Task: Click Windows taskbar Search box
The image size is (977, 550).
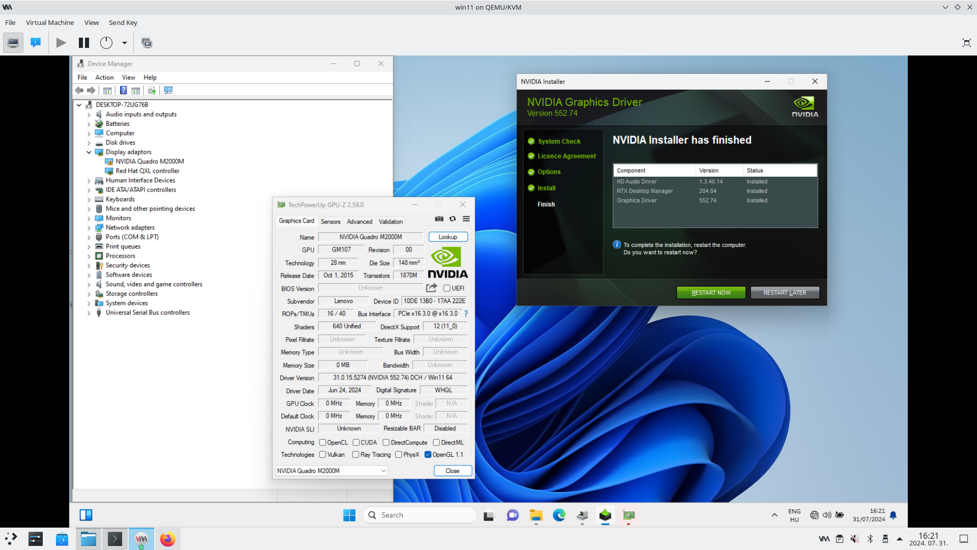Action: 420,515
